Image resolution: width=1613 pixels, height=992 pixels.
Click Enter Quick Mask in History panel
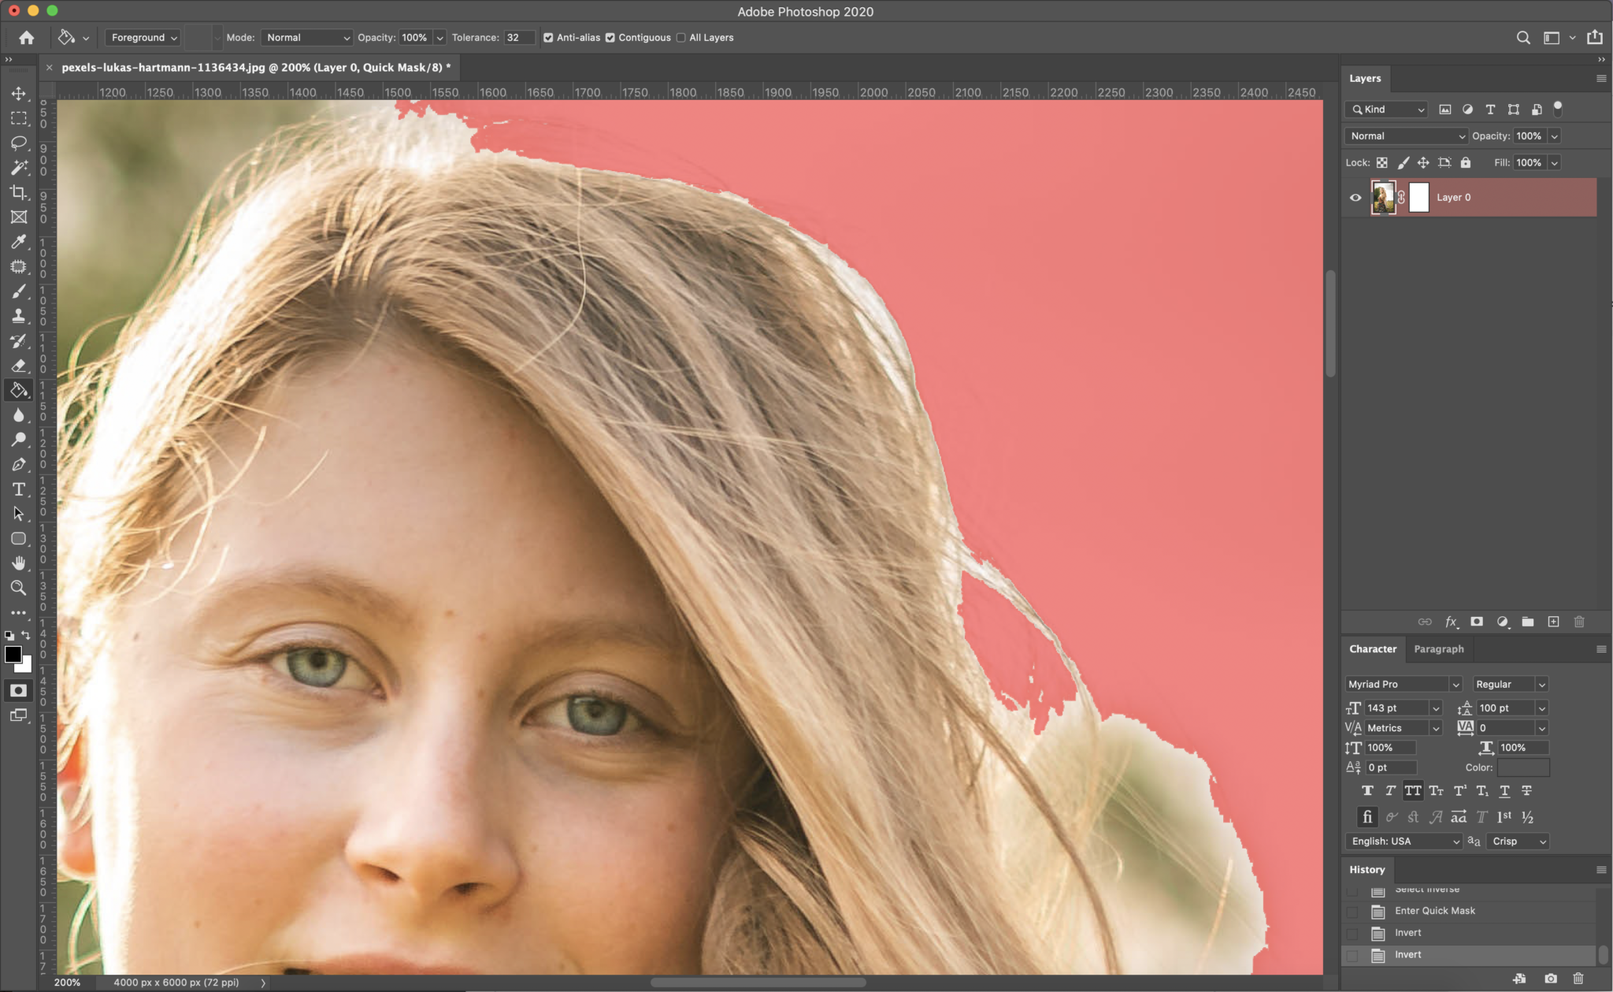tap(1433, 910)
